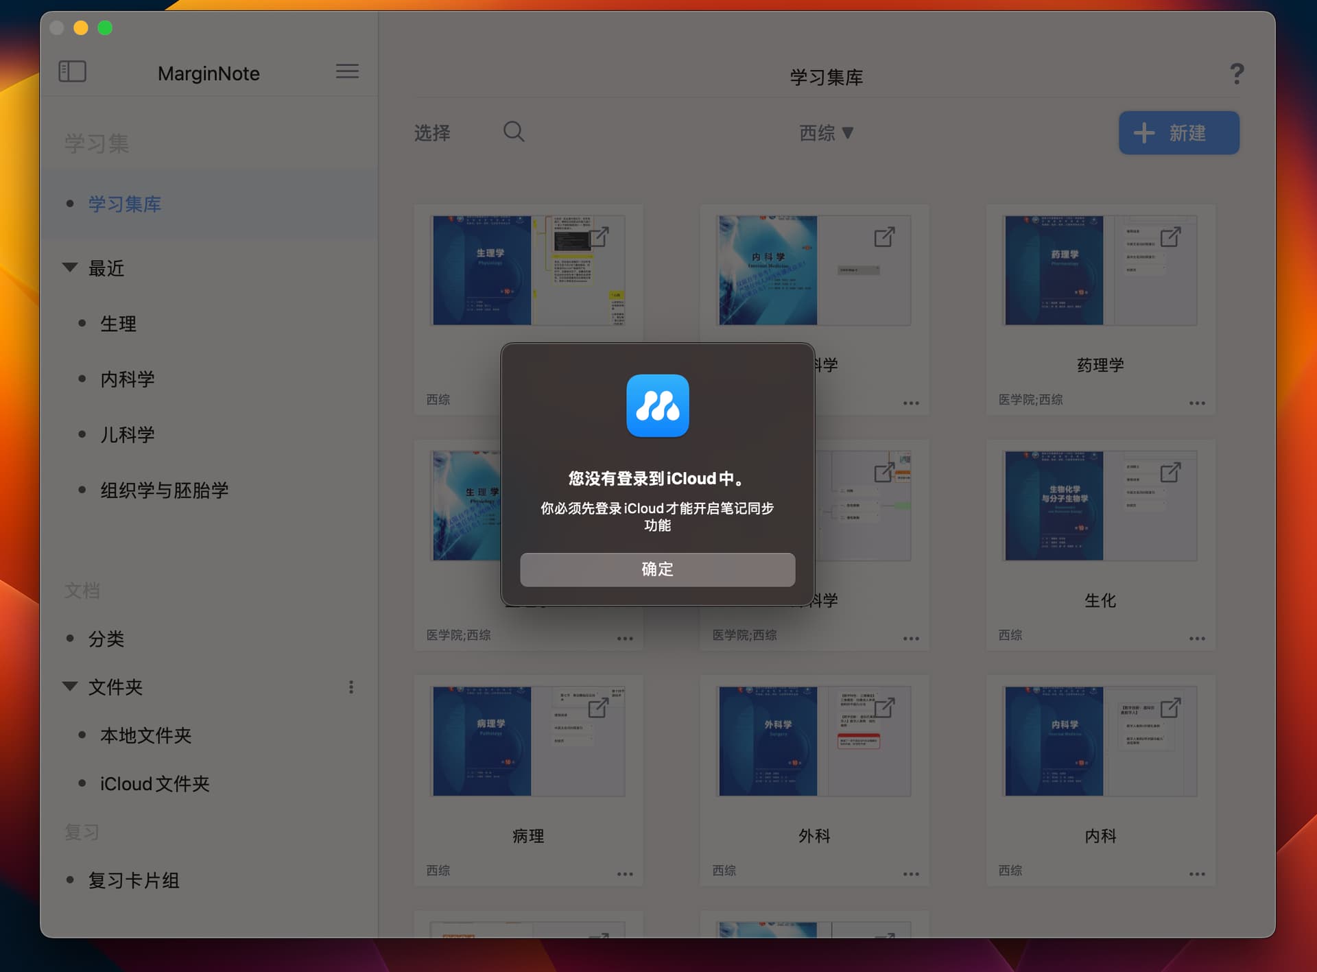1317x972 pixels.
Task: Select iCloud 文件夹
Action: pyautogui.click(x=155, y=784)
